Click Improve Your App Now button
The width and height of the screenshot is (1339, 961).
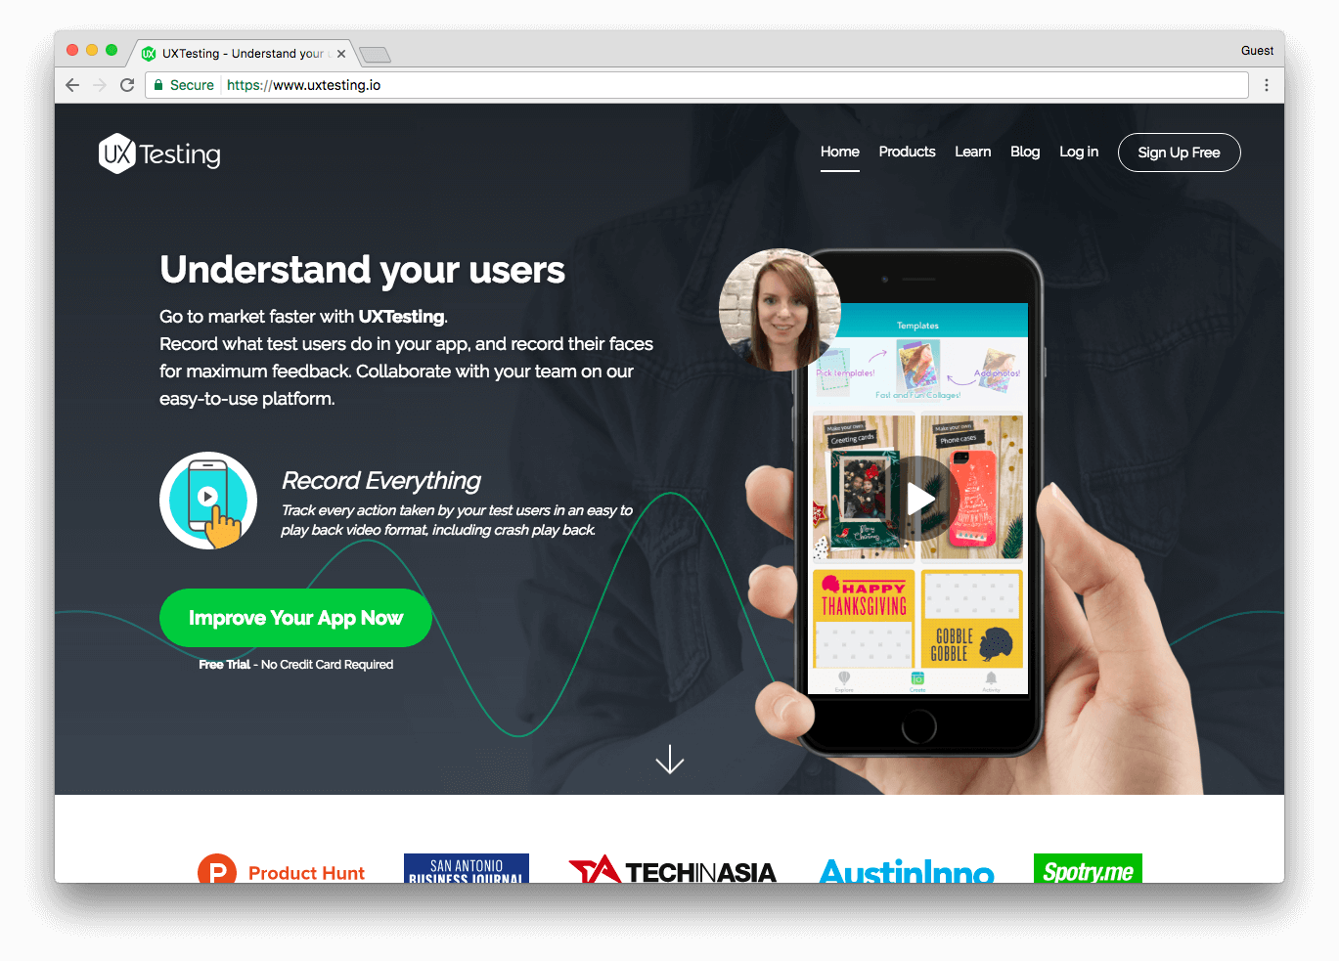click(295, 618)
